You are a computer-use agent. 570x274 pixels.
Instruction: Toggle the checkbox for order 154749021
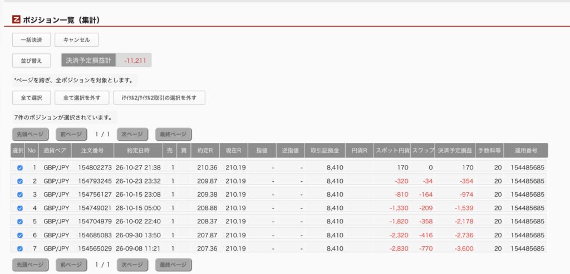20,208
